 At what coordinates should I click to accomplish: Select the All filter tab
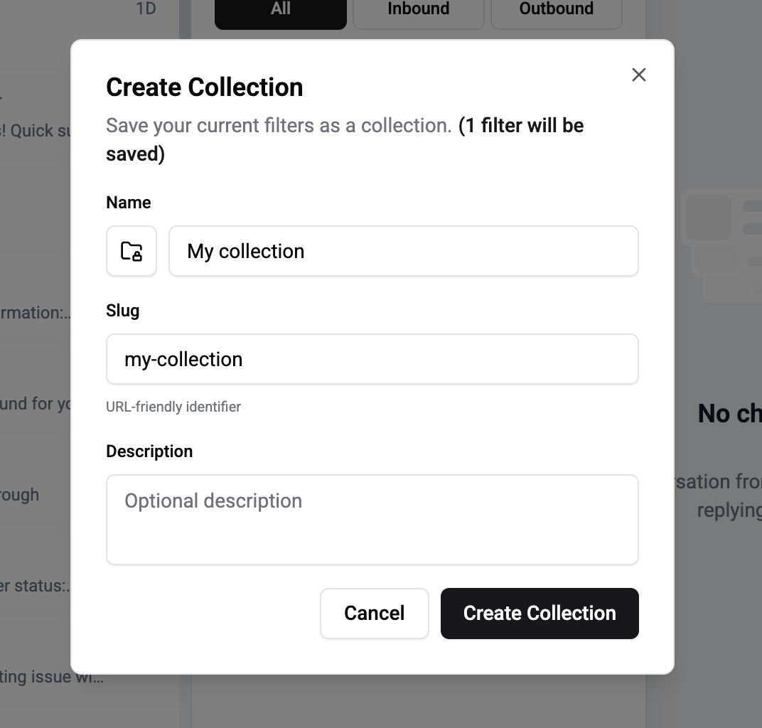coord(280,9)
